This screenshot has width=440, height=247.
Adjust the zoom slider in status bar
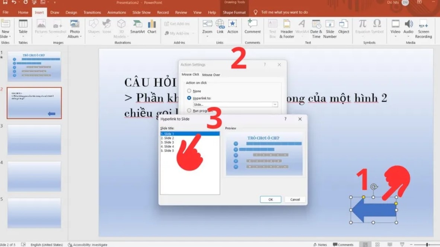[427, 244]
